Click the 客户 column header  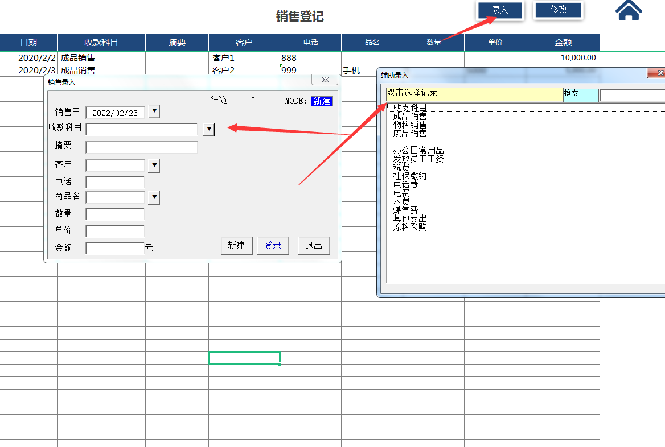point(244,43)
